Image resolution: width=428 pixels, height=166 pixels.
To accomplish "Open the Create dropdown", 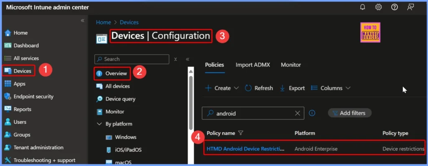I will click(x=222, y=88).
